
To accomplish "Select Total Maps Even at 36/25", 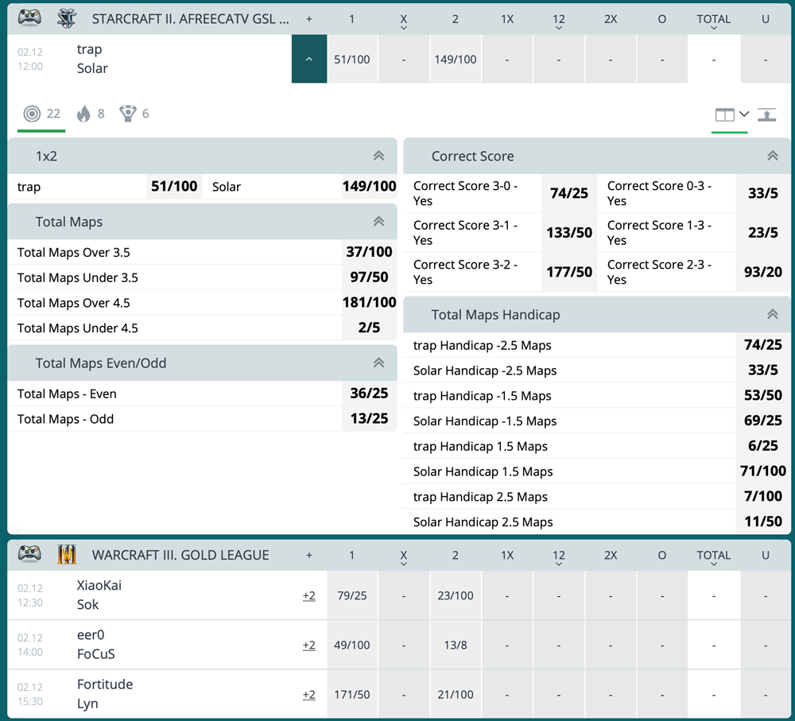I will 369,393.
